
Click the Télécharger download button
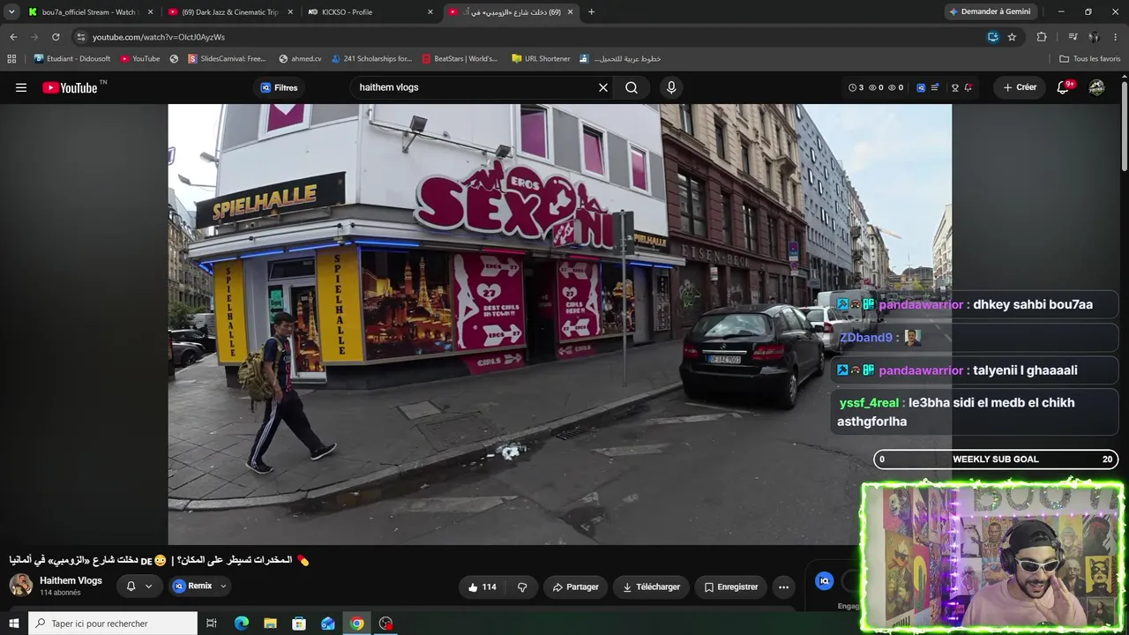coord(651,586)
